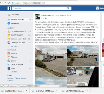Click COITÉ VENDAS orange icon
104x94 pixels.
click(x=9, y=35)
